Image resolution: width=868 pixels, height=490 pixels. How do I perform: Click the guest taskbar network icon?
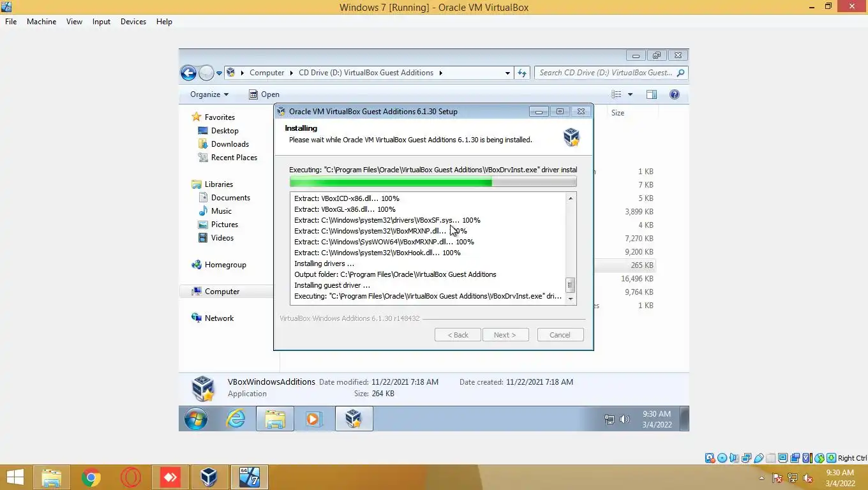(610, 419)
